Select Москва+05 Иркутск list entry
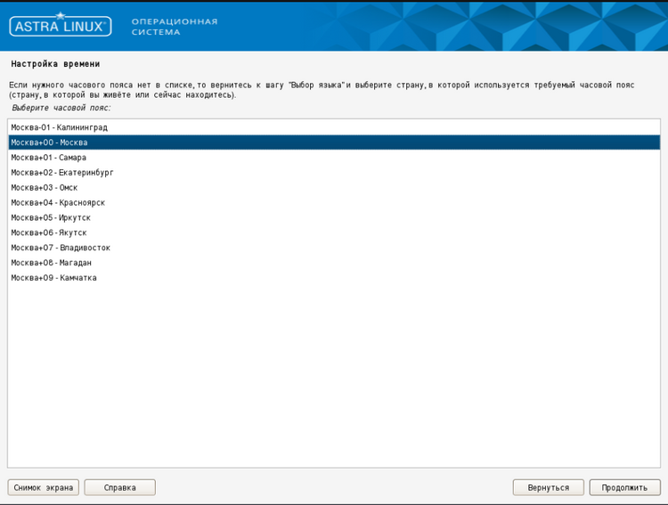Image resolution: width=668 pixels, height=505 pixels. pyautogui.click(x=51, y=218)
